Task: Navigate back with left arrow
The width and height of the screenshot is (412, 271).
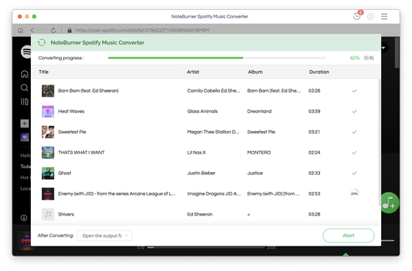Action: 32,30
